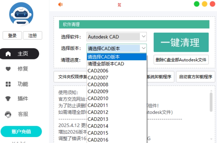Choose CAD2014 from version list
The image size is (217, 143).
click(x=117, y=126)
